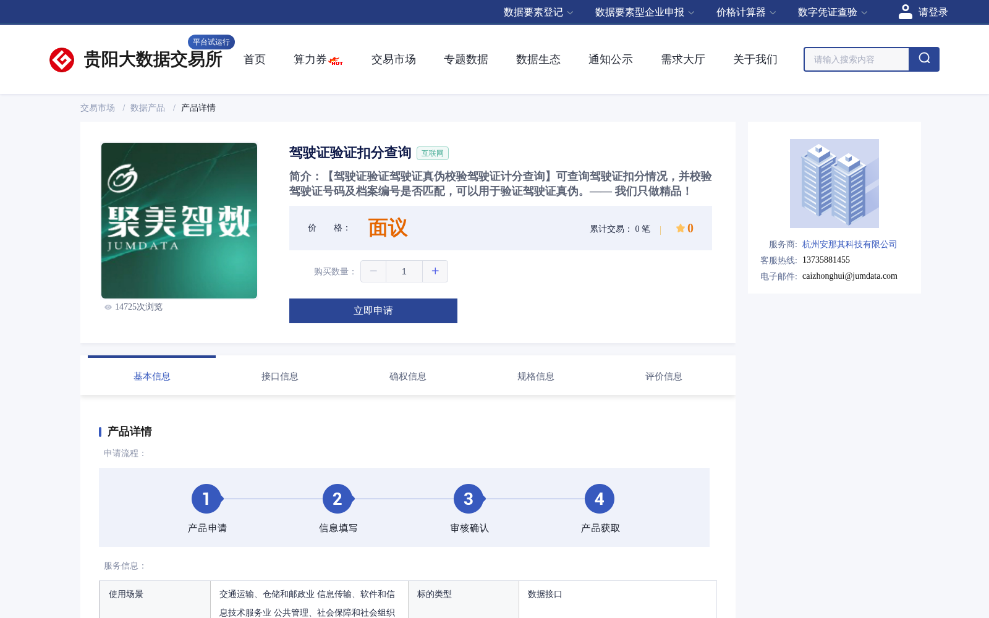Open the 专题数据 menu item
The height and width of the screenshot is (618, 989).
tap(466, 59)
